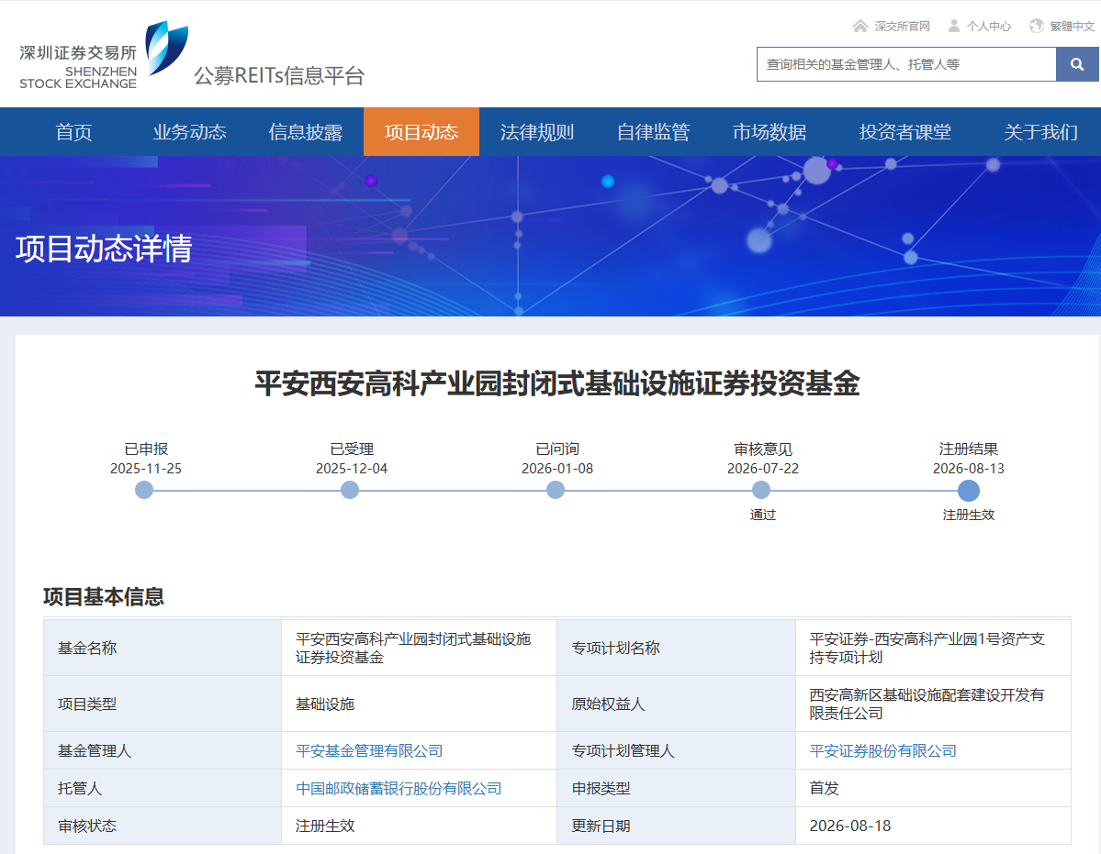The image size is (1101, 854).
Task: Open the 自律监管 nav menu
Action: click(x=653, y=132)
